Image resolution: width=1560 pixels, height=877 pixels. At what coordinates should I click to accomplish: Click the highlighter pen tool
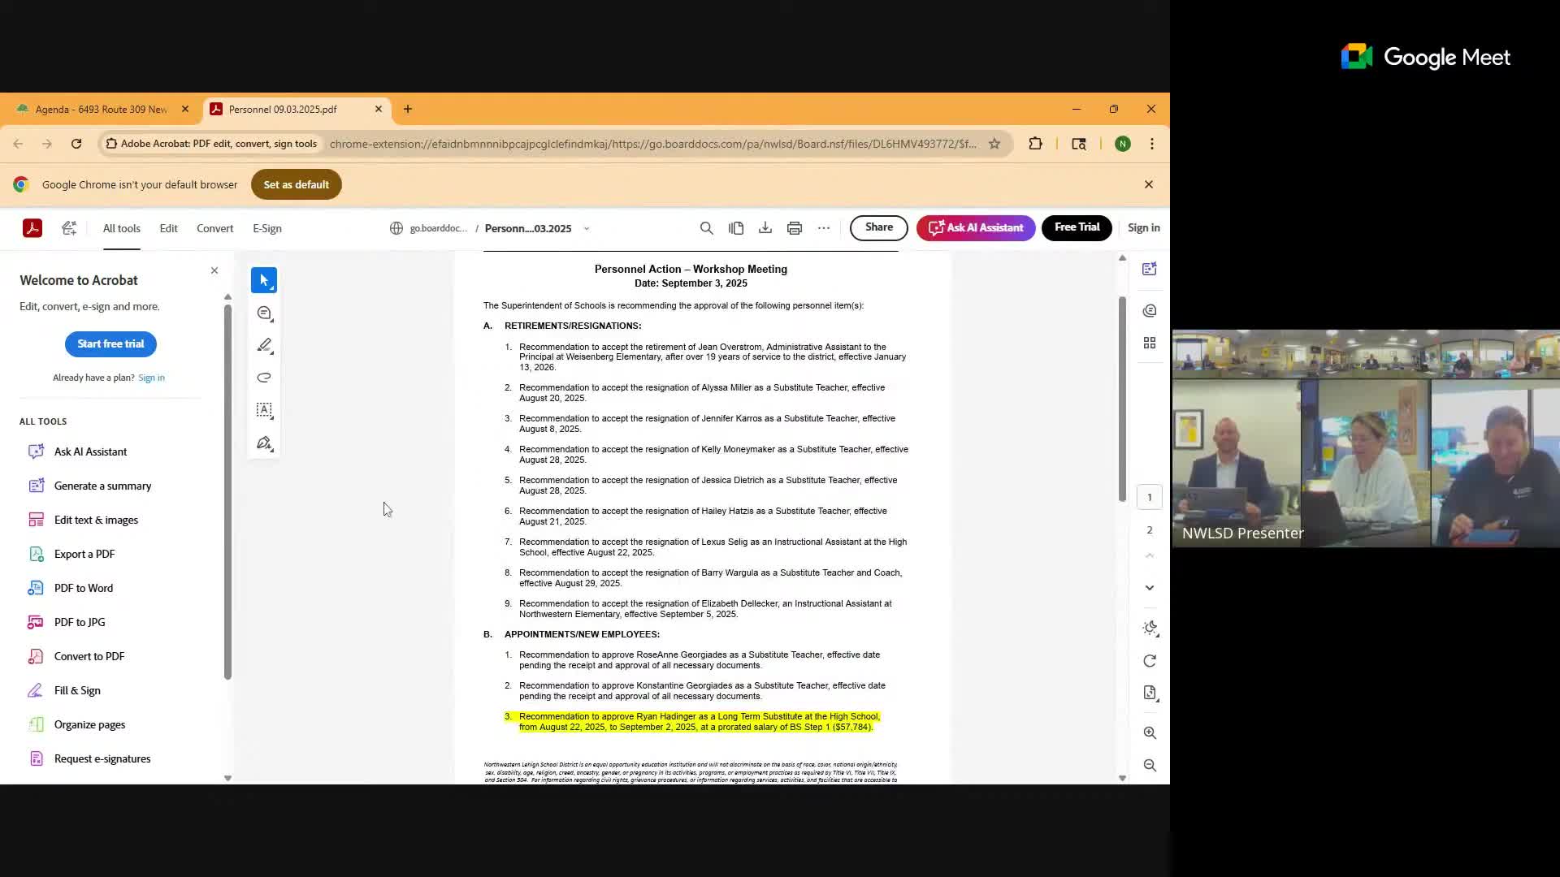264,346
